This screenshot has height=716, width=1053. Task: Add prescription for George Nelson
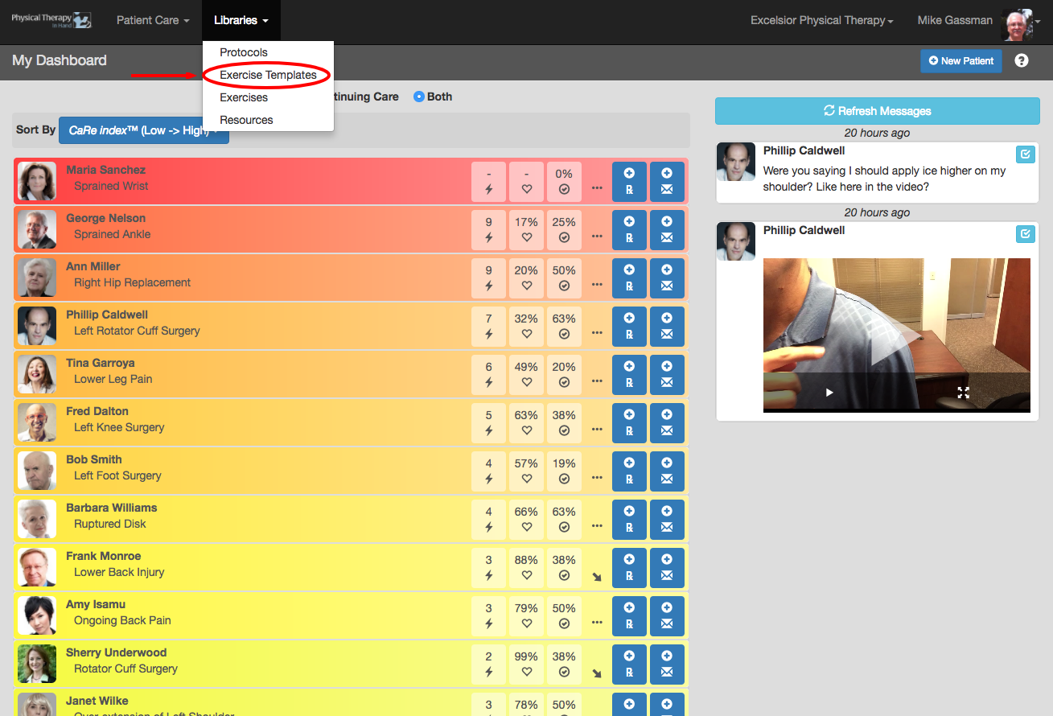point(629,229)
